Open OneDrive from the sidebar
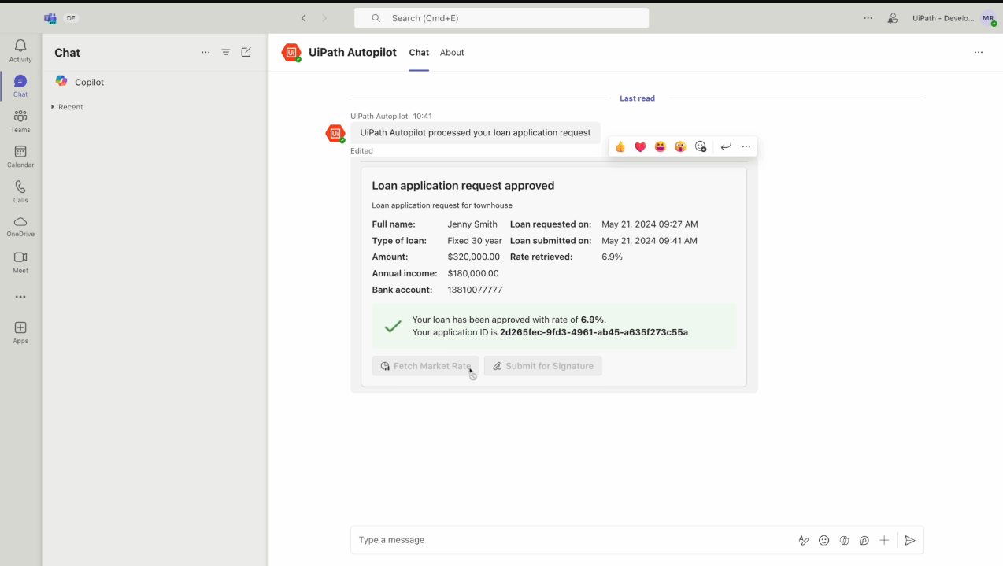This screenshot has height=566, width=1003. coord(20,226)
